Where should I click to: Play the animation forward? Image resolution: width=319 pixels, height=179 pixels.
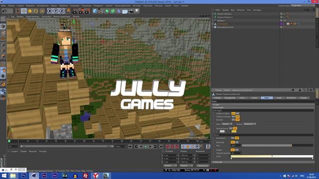tap(146, 147)
